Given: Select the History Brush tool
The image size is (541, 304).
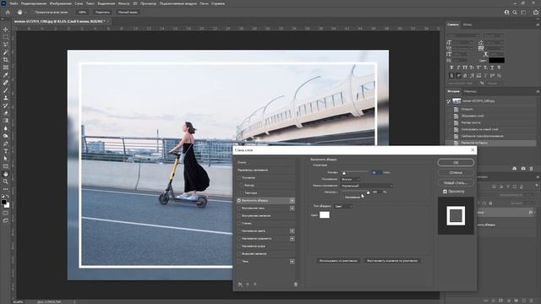Looking at the screenshot, I should pyautogui.click(x=6, y=106).
